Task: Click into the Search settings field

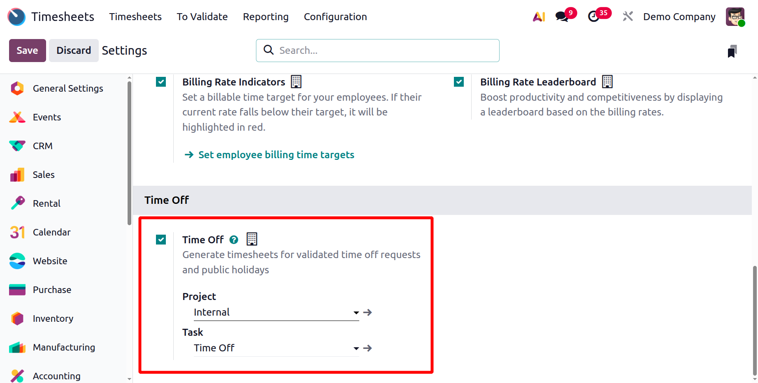Action: pyautogui.click(x=383, y=51)
